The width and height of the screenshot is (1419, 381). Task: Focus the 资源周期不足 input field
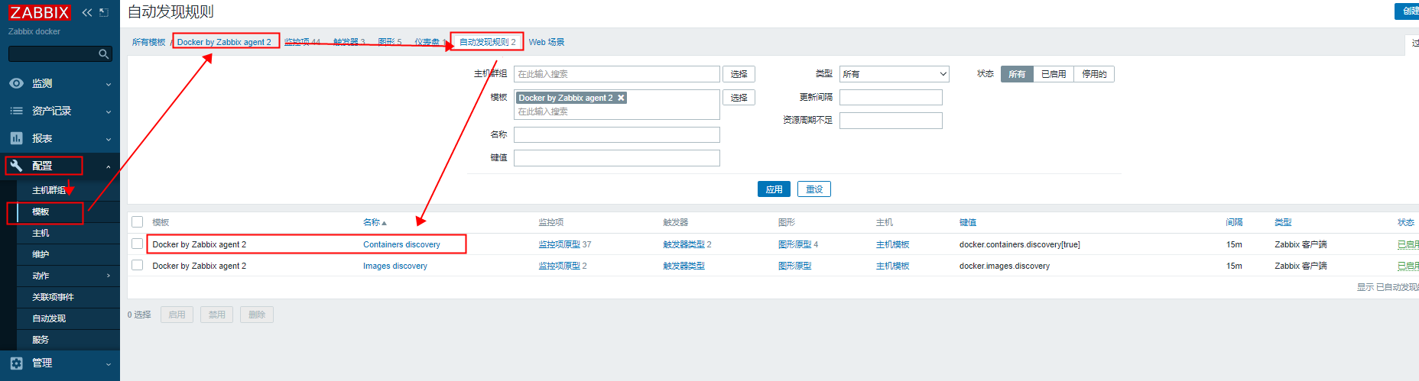[891, 121]
